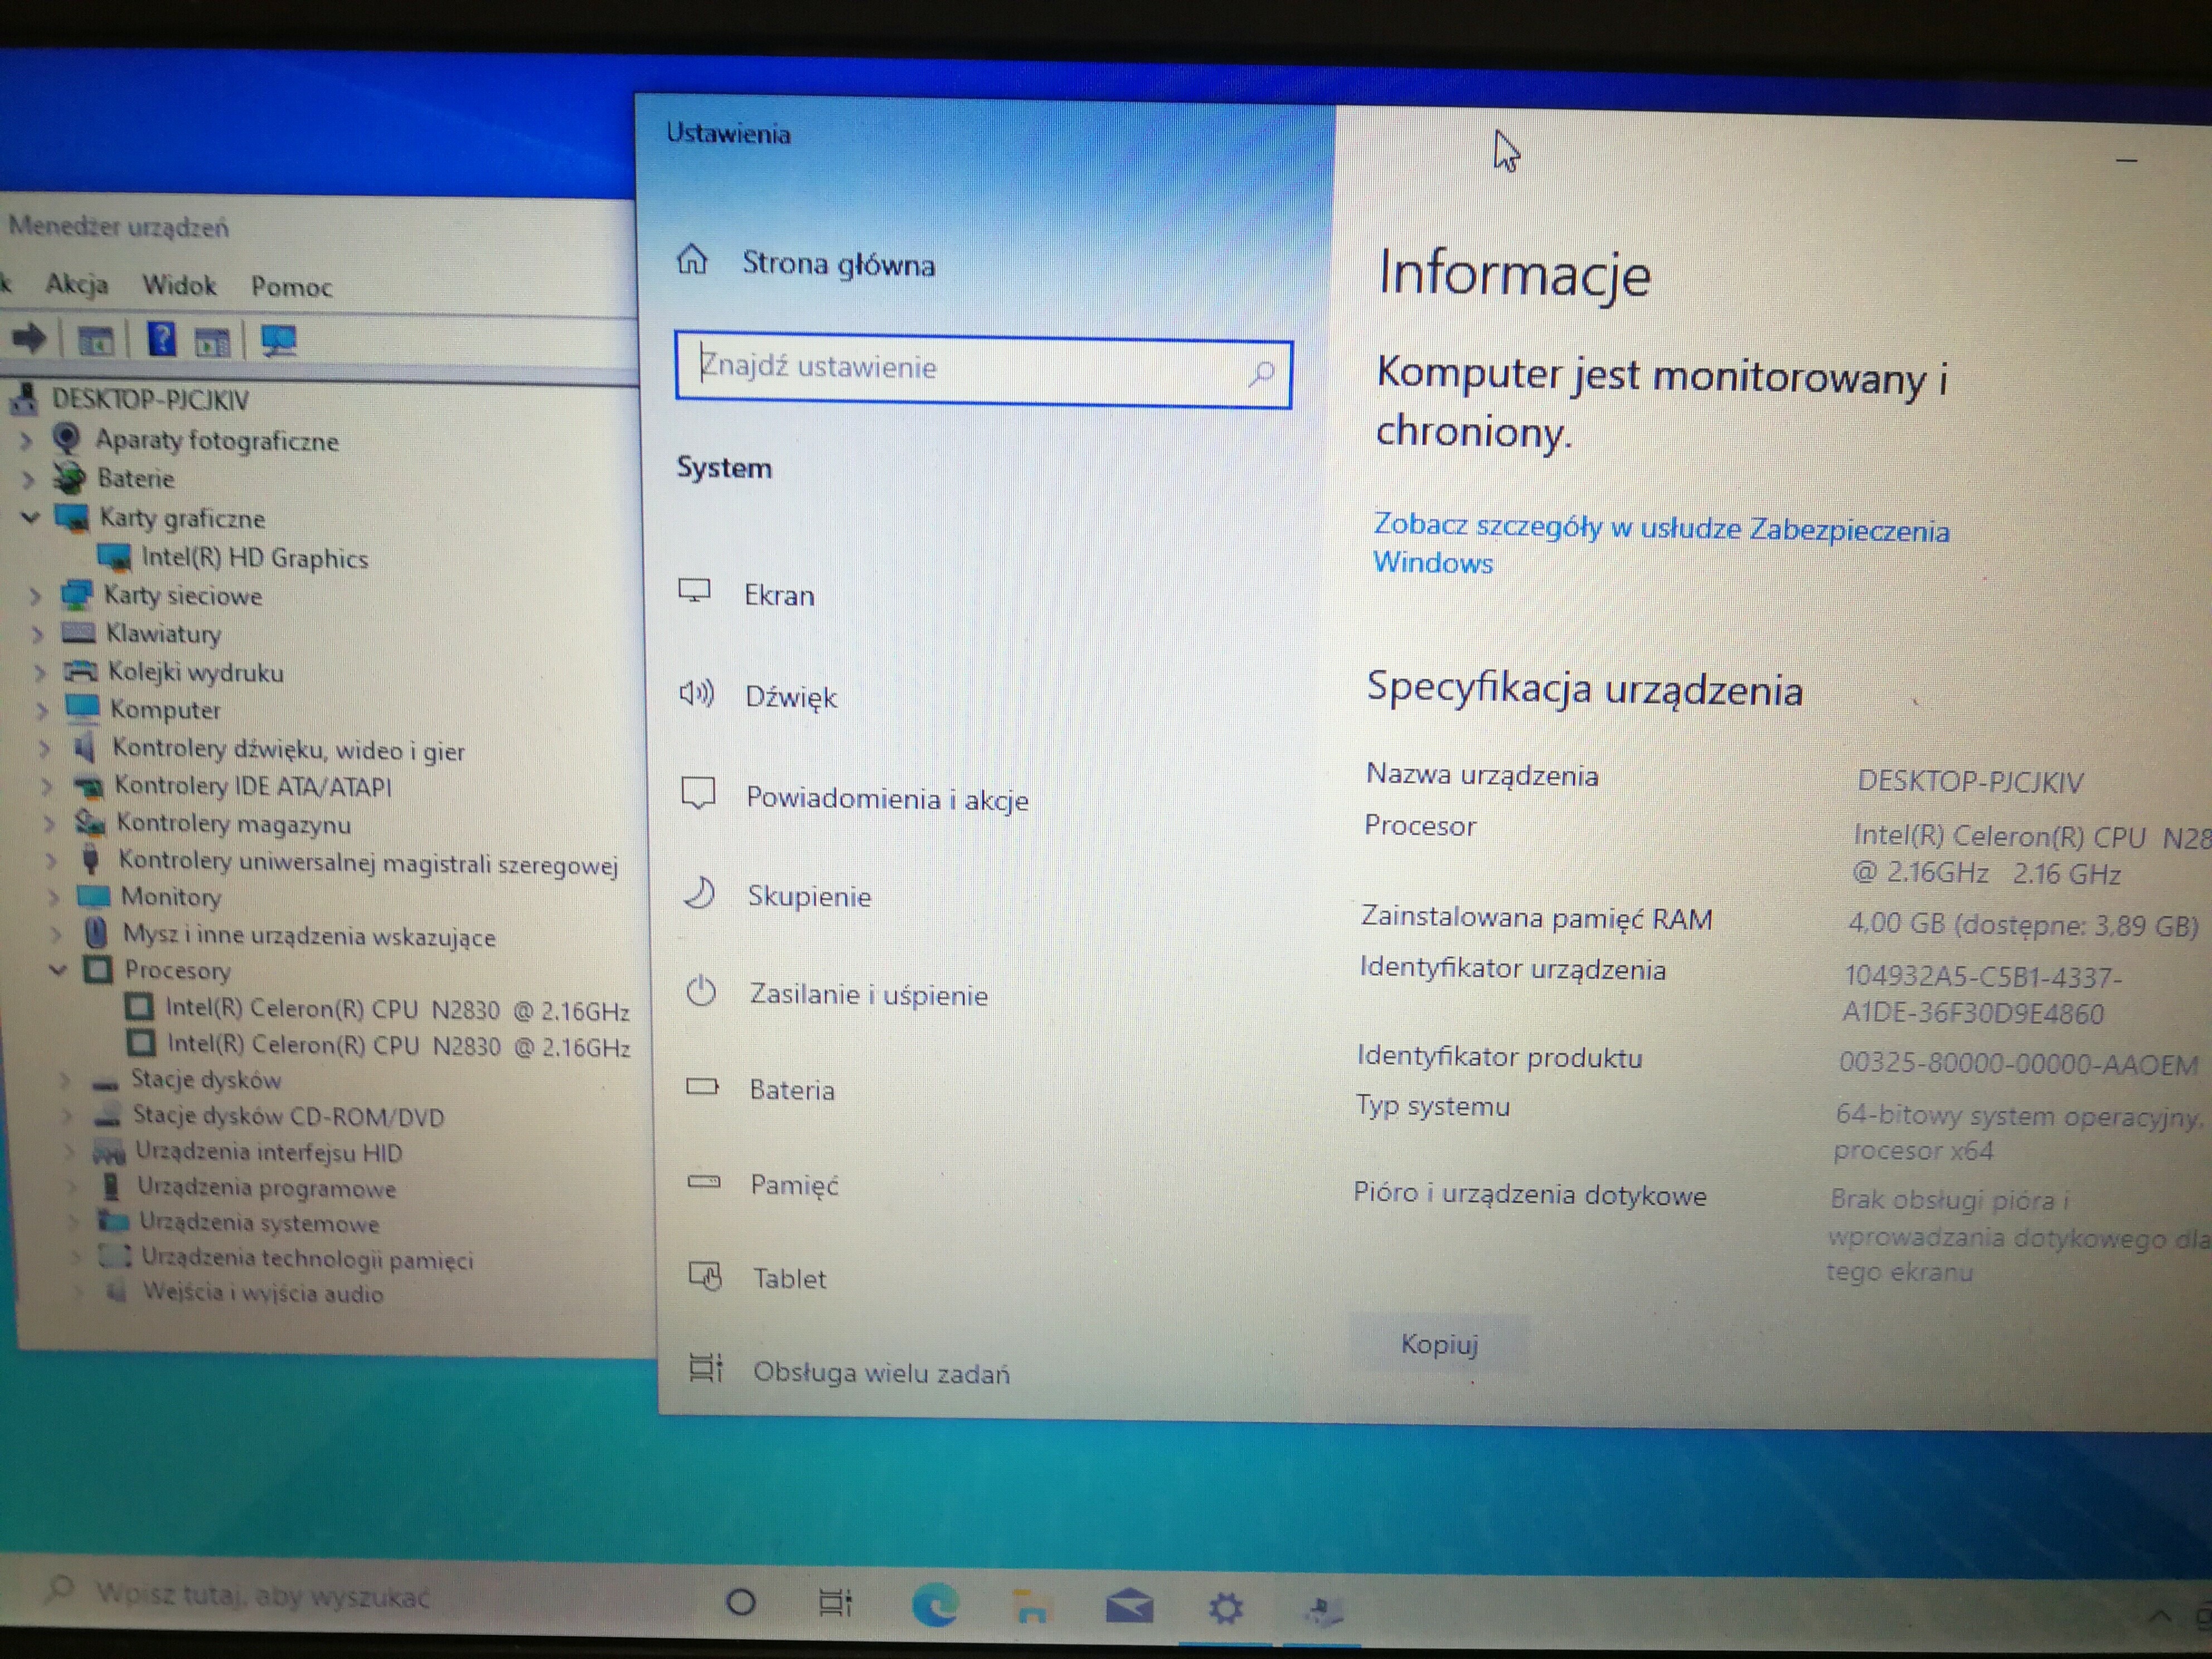Expand the Kolejki wydruku node
Image resolution: width=2212 pixels, height=1659 pixels.
[40, 672]
